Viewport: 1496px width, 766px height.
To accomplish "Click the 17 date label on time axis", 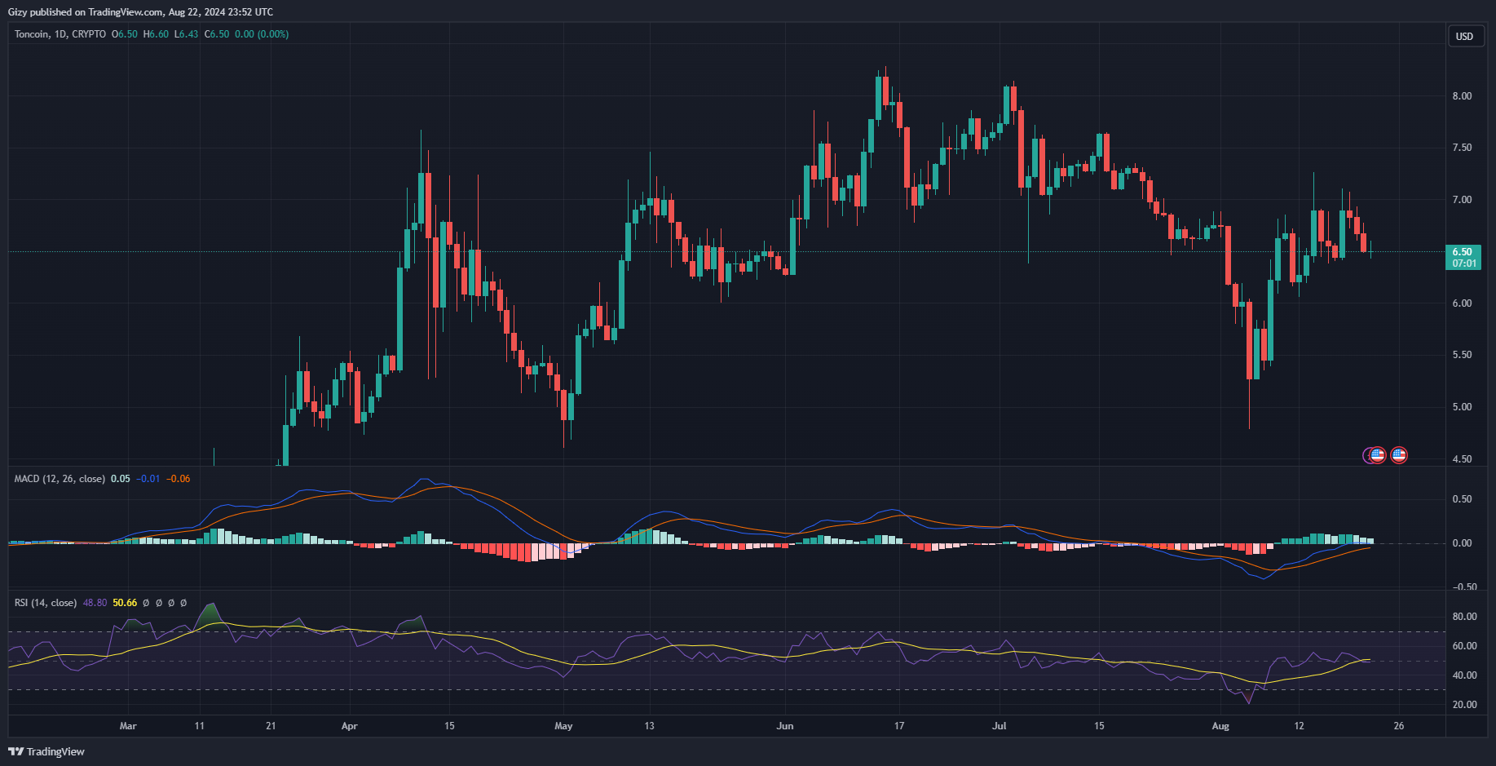I will (x=899, y=726).
